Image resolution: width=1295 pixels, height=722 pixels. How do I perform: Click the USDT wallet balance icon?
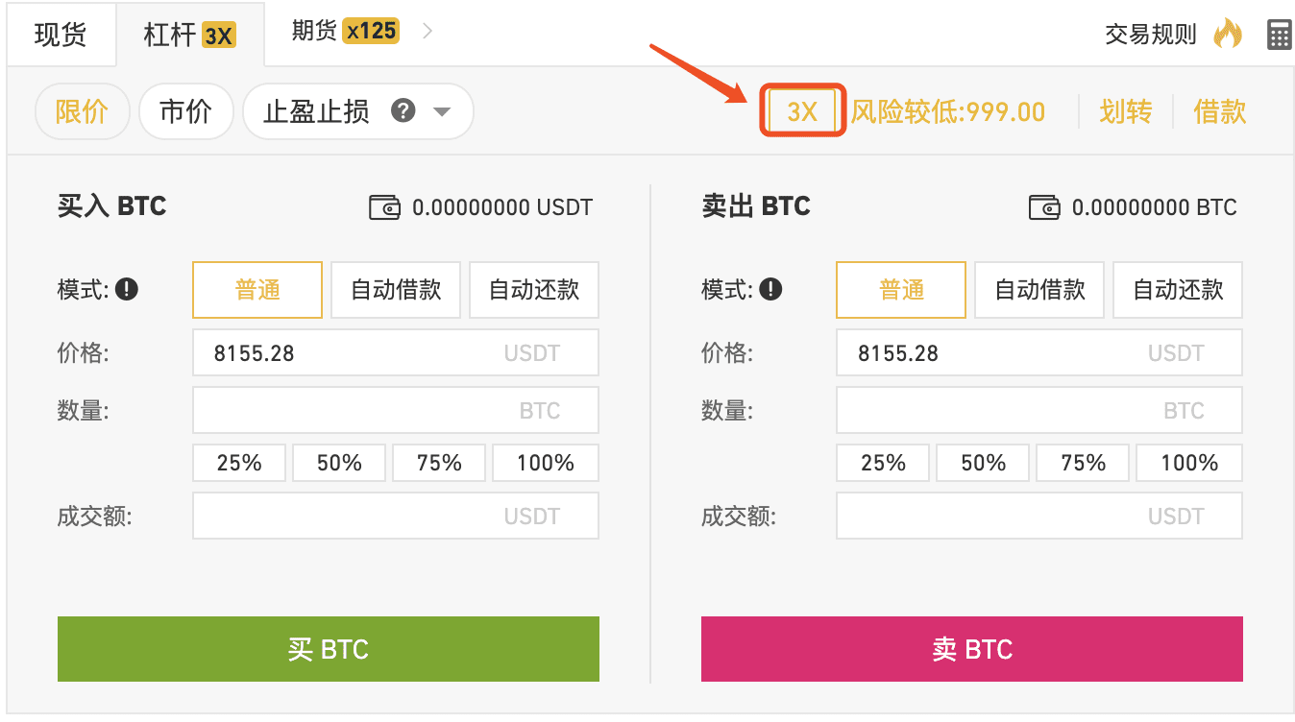coord(384,207)
